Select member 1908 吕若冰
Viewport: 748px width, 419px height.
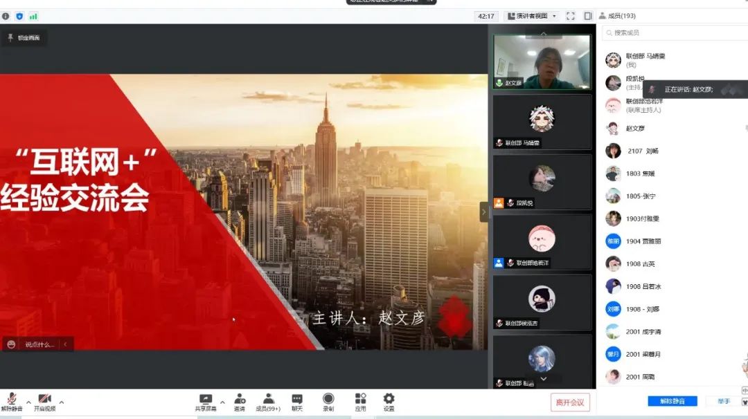click(x=674, y=286)
